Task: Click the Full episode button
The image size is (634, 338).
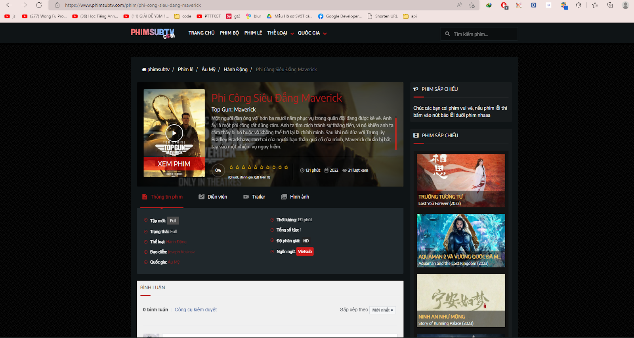Action: pyautogui.click(x=173, y=221)
